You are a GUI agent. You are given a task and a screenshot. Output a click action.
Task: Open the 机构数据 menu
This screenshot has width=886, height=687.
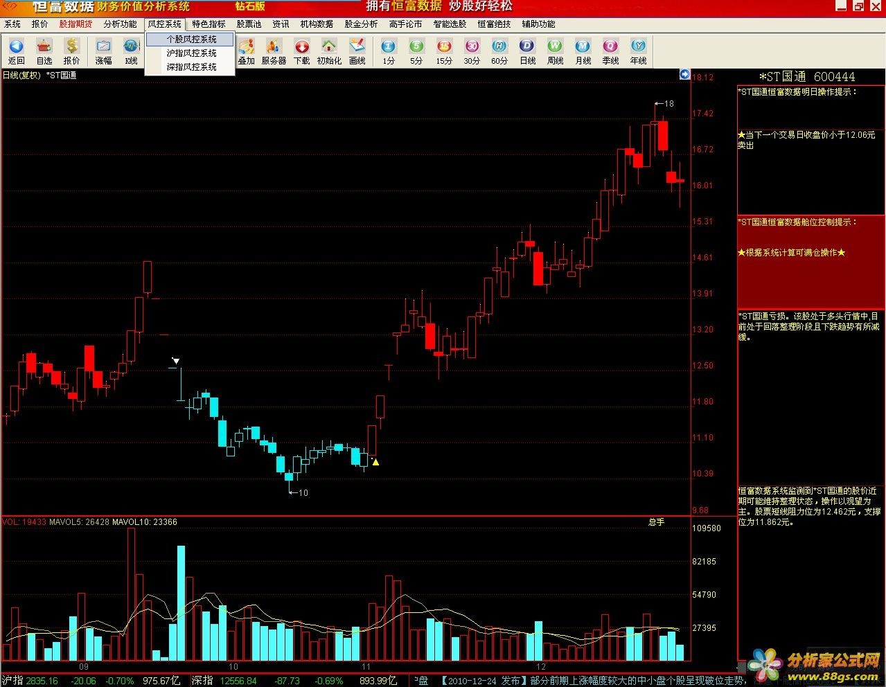pos(317,24)
